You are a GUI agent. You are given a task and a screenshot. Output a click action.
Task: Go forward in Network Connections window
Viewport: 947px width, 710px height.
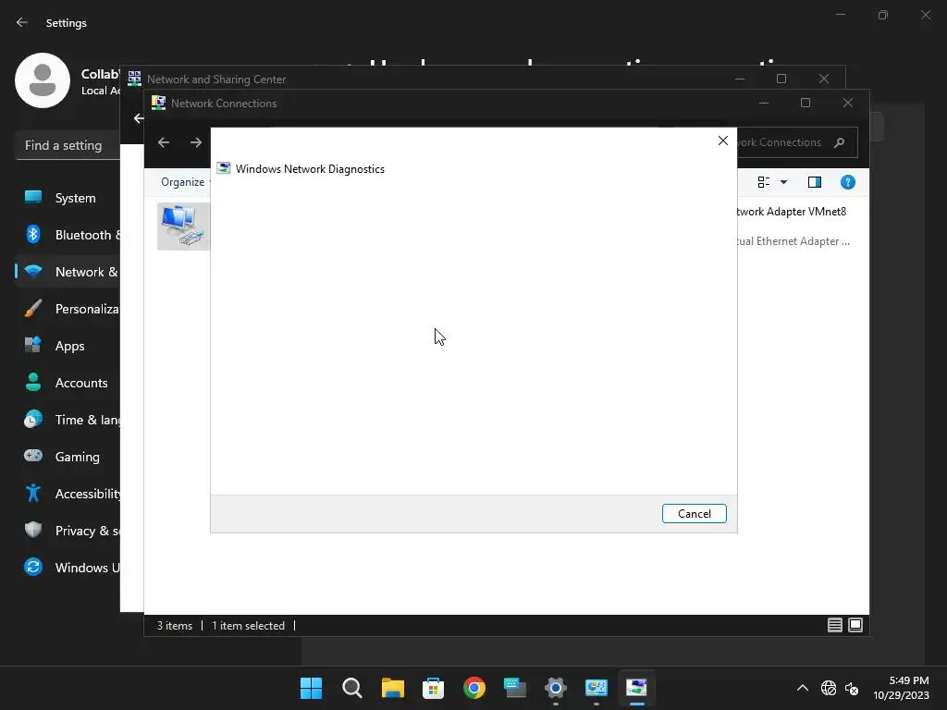click(196, 142)
